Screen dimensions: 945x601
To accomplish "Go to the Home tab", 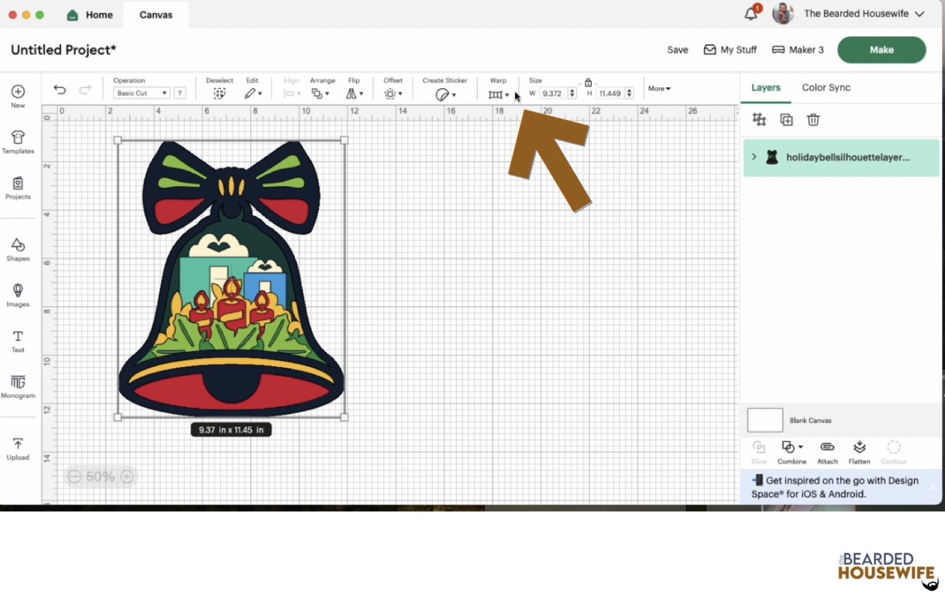I will pos(90,14).
